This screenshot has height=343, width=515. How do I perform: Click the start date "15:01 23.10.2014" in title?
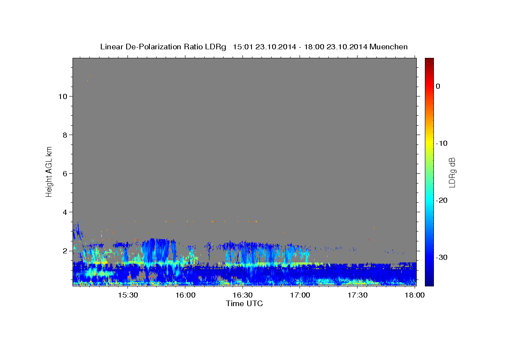[264, 47]
